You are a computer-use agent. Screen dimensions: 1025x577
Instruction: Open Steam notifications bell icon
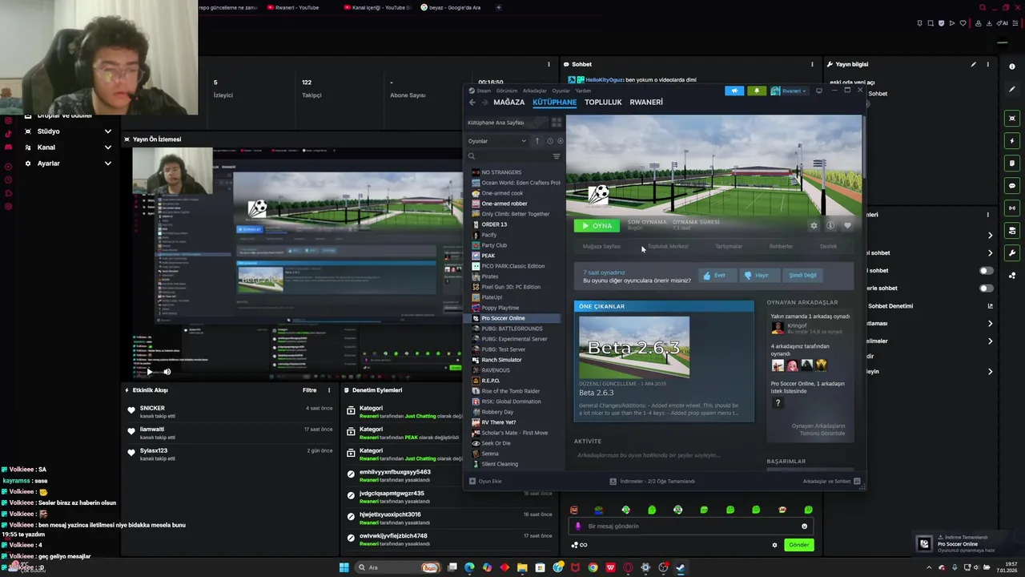point(757,91)
